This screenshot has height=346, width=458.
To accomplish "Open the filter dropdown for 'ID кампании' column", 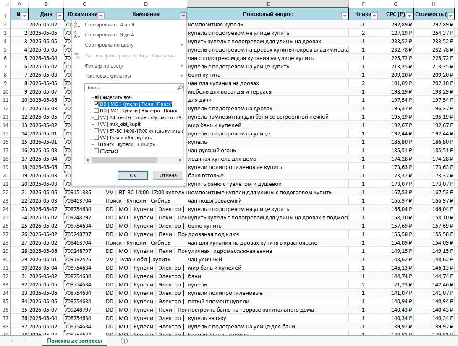I will (101, 16).
